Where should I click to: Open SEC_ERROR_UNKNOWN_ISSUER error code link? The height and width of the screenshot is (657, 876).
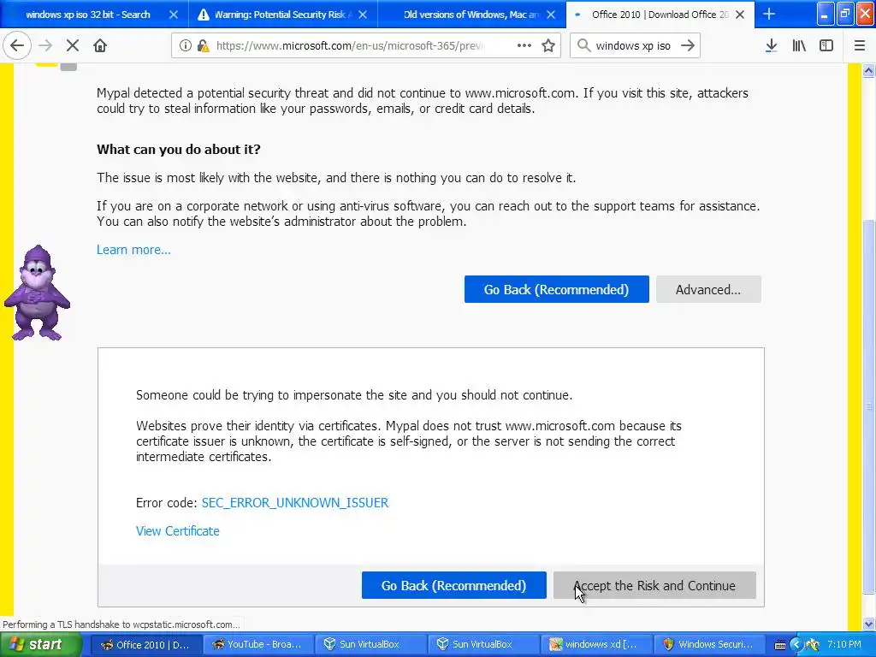coord(295,503)
